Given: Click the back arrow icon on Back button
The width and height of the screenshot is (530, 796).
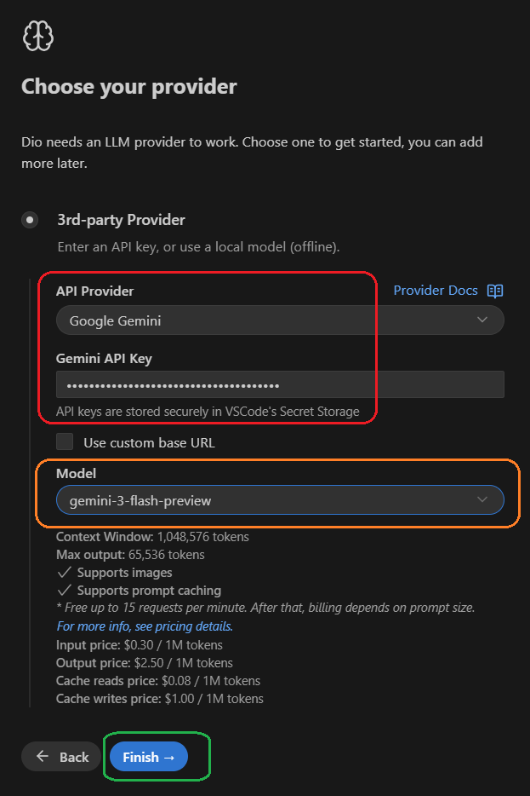Looking at the screenshot, I should 43,757.
